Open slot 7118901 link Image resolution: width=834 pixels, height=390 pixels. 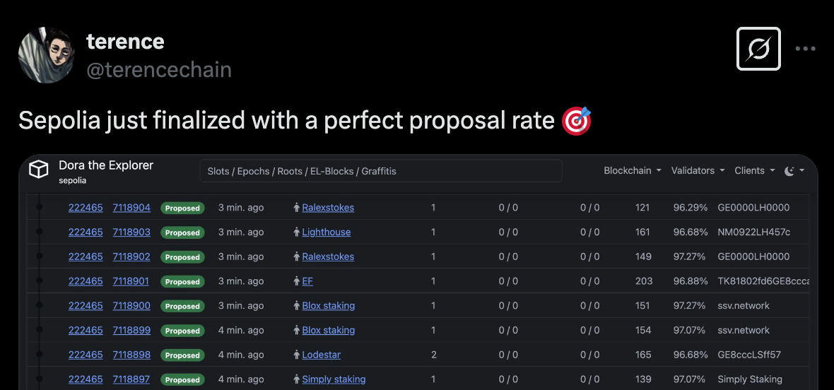click(131, 281)
